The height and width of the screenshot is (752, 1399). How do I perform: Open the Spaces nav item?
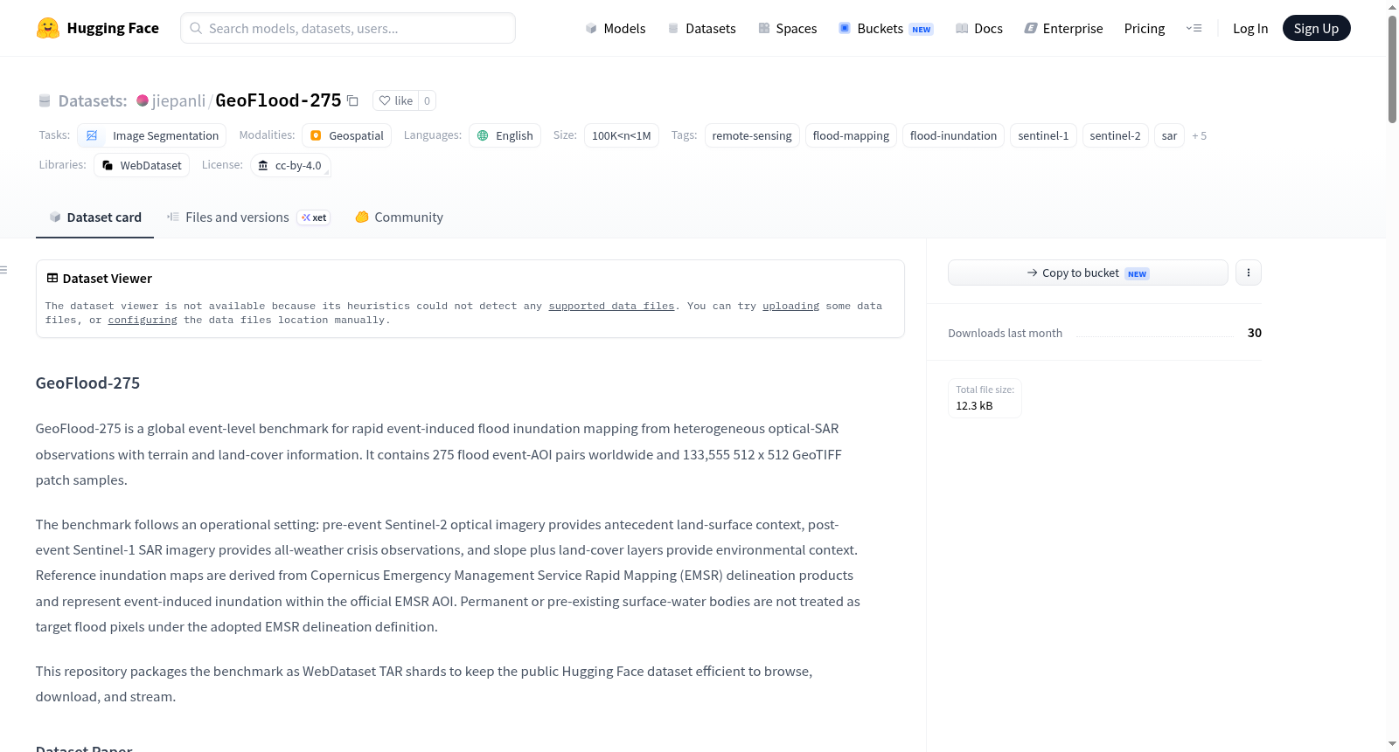pos(788,28)
